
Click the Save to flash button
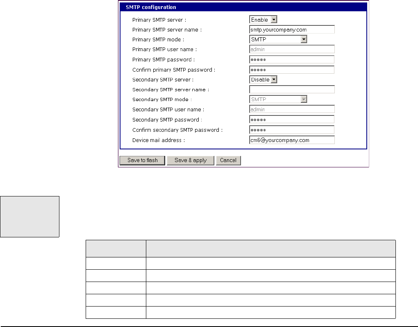[142, 160]
